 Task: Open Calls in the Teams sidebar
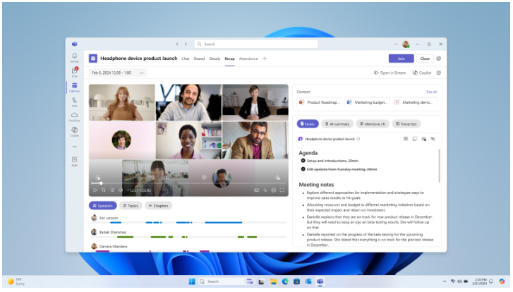[x=74, y=102]
